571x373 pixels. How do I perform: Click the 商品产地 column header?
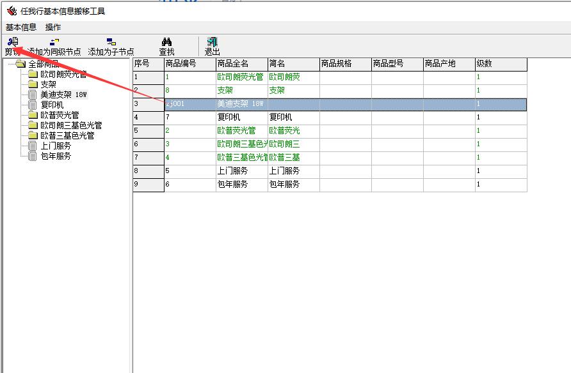[449, 65]
